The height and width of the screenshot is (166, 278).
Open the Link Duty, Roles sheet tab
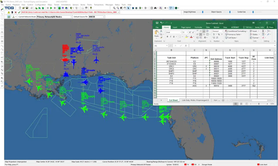195,100
